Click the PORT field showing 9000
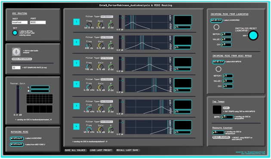Screen dimensions: 271x159 [38, 22]
